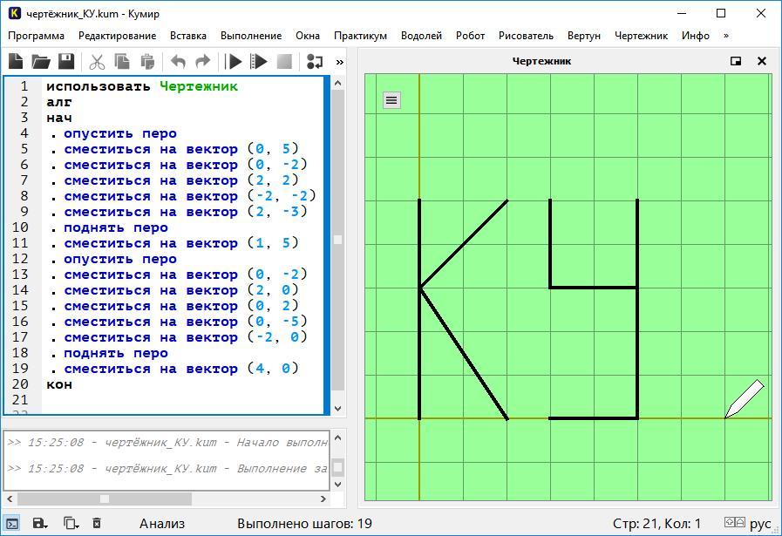Open the Выполнение menu
This screenshot has height=536, width=782.
(x=251, y=36)
